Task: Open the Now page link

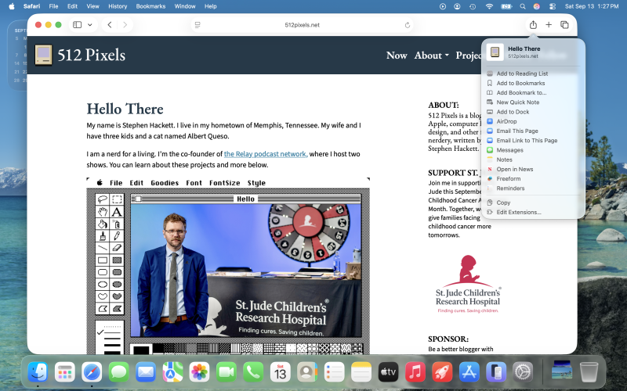Action: tap(397, 56)
